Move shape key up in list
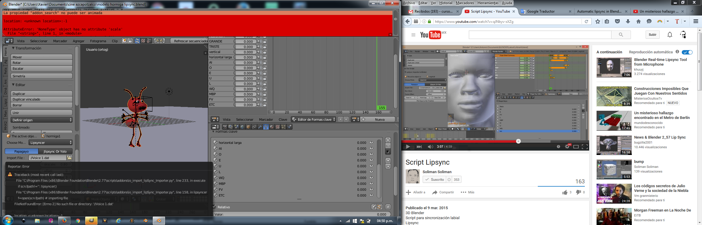This screenshot has height=225, width=702. click(388, 161)
